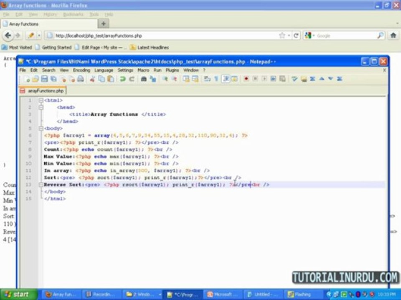
Task: Create a new file in Notepad++
Action: point(26,79)
